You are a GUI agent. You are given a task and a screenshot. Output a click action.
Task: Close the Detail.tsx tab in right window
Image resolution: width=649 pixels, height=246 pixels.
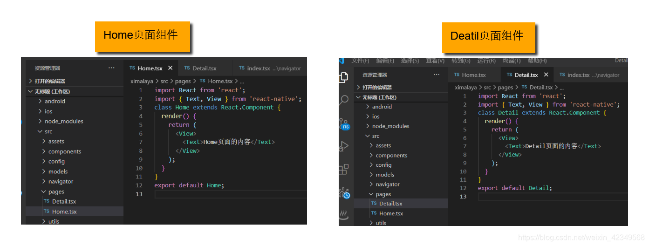(546, 75)
